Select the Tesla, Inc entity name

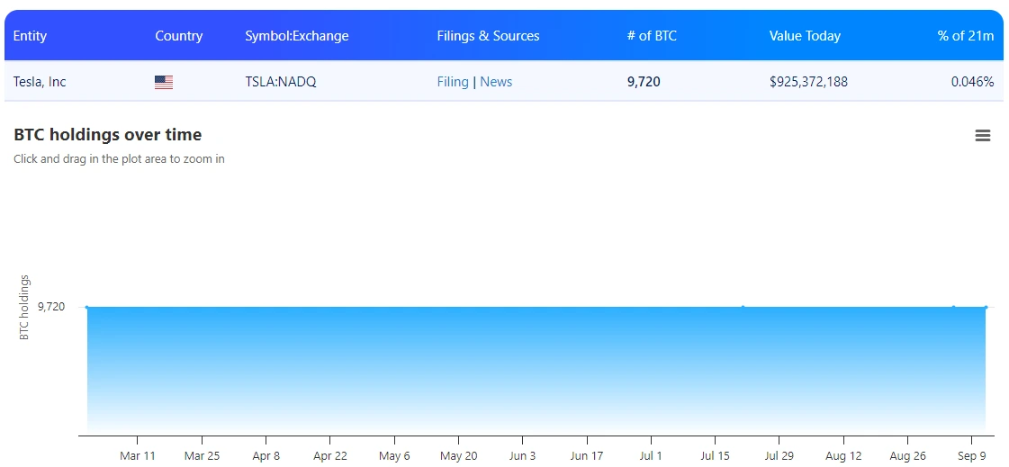40,82
